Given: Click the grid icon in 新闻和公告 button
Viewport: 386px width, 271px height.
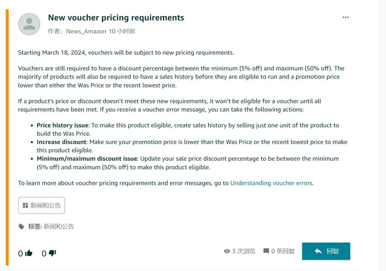Looking at the screenshot, I should tap(25, 206).
